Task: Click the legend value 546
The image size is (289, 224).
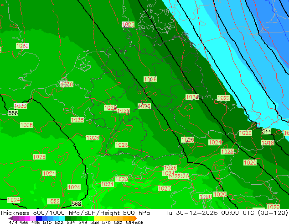Action: point(83,222)
